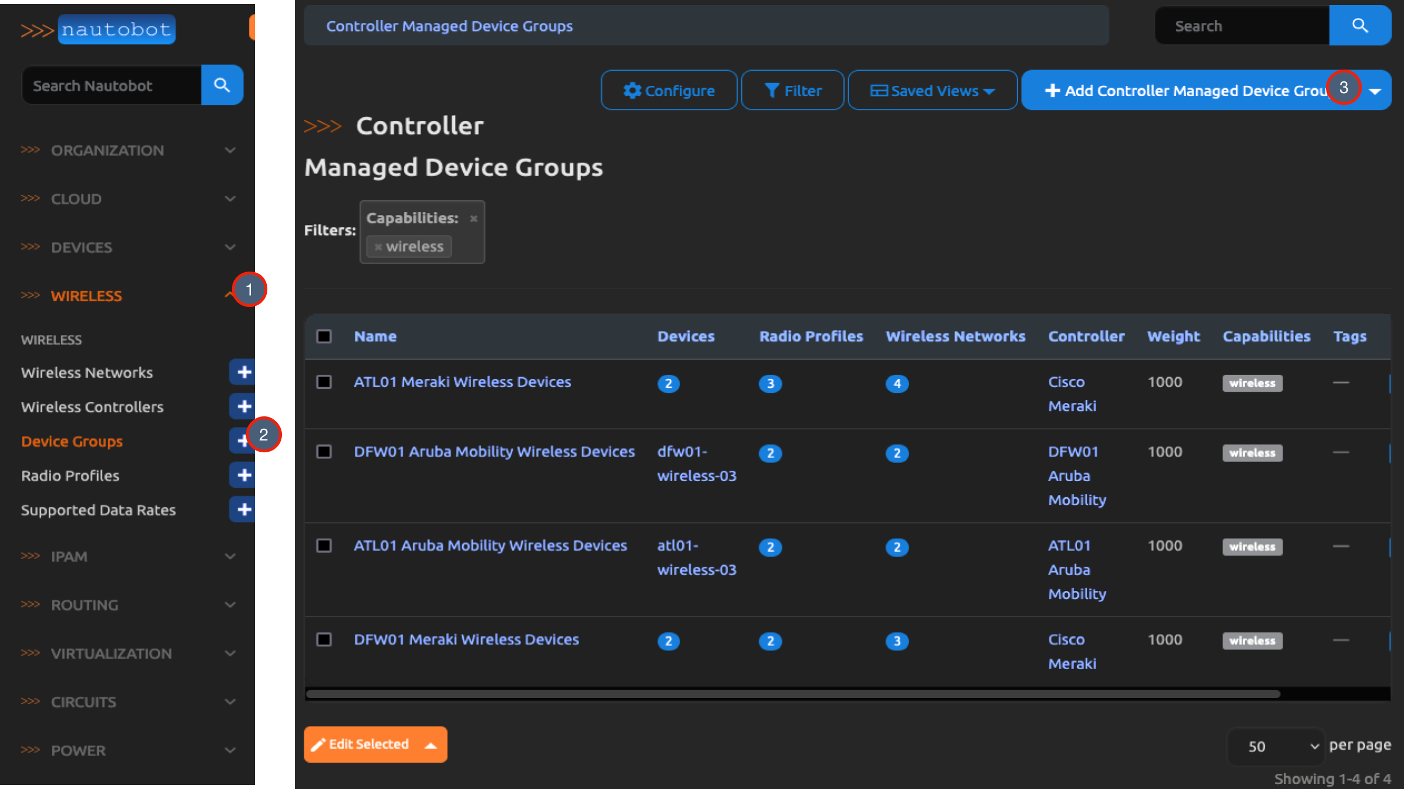Click the top-right search magnifier icon
The height and width of the screenshot is (789, 1404).
1360,25
